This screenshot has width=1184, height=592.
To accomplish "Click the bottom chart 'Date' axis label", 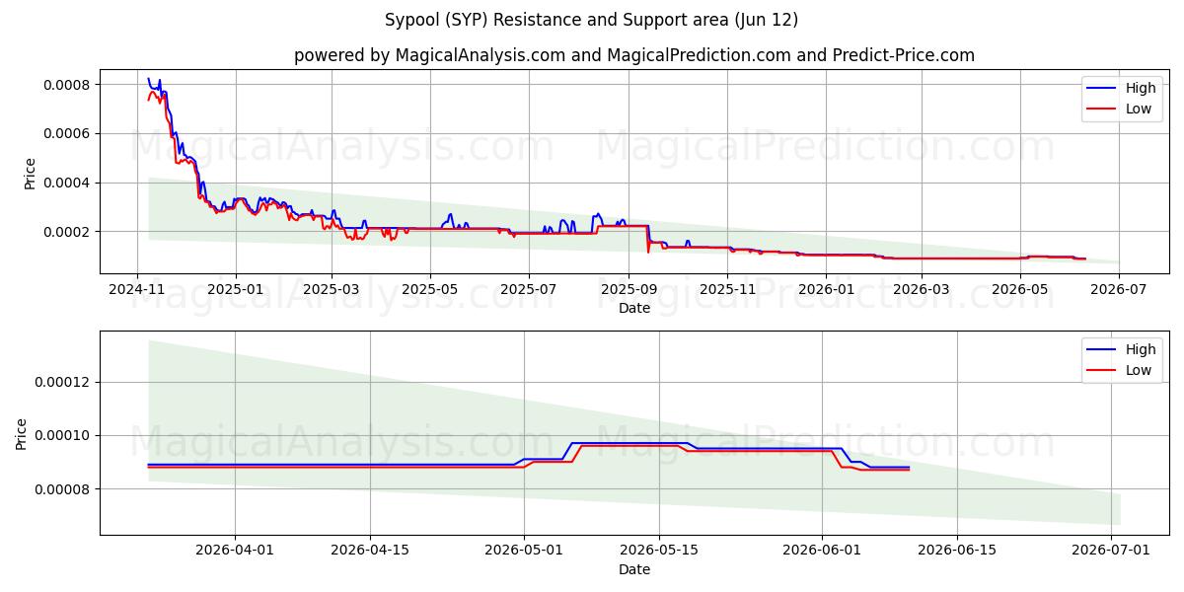I will point(634,569).
